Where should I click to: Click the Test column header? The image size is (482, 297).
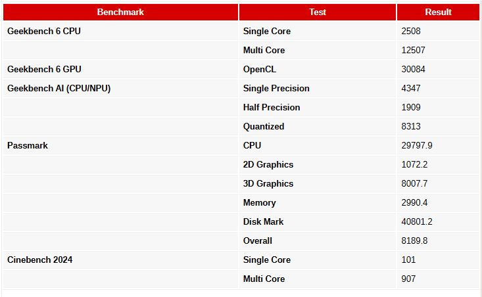[x=318, y=12]
